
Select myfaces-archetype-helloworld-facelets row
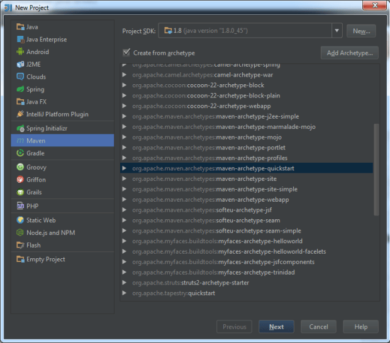(x=246, y=251)
